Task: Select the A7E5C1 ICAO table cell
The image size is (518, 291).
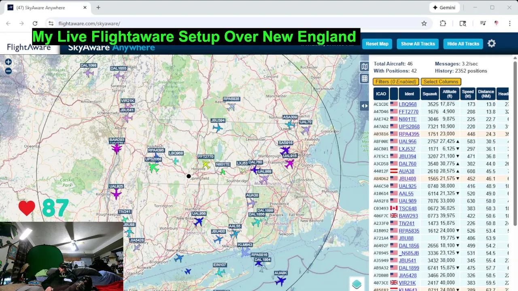Action: tap(381, 156)
